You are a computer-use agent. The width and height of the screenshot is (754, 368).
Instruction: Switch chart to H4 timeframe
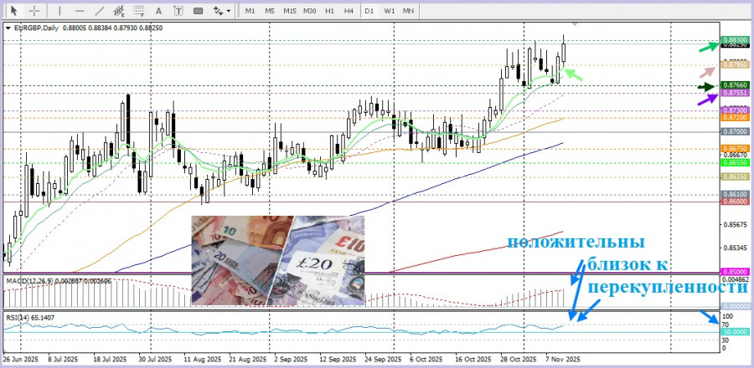(x=349, y=11)
